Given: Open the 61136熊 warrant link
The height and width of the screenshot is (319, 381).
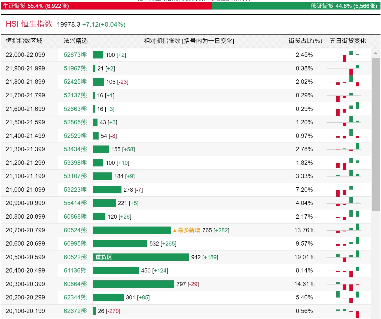Looking at the screenshot, I should (75, 270).
